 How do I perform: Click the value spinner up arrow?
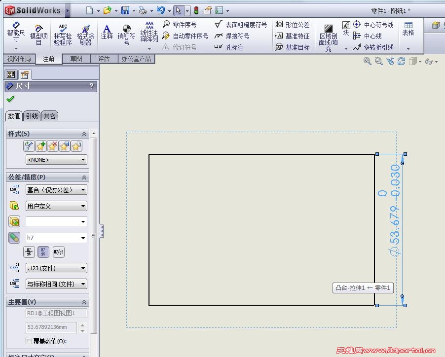pos(82,325)
